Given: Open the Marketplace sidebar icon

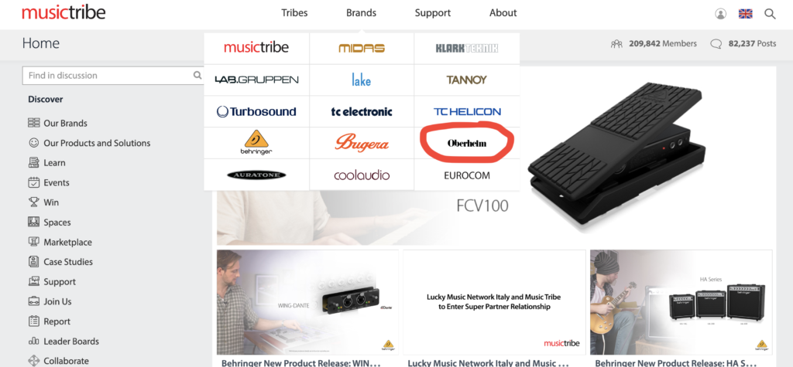Looking at the screenshot, I should (x=34, y=242).
